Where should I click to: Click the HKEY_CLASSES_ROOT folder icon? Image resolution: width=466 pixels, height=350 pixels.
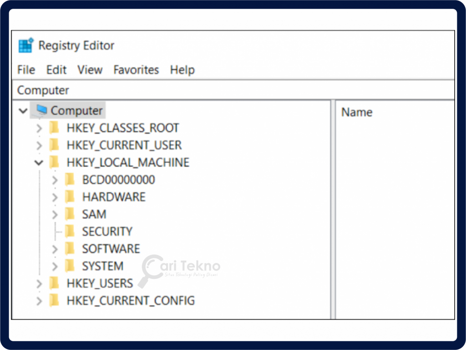55,128
